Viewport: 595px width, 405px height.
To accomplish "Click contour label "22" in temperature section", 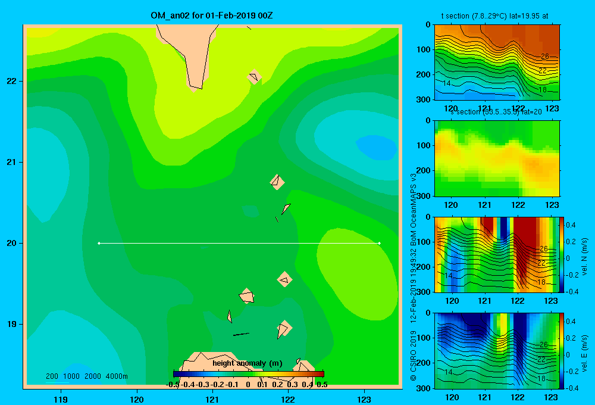I will click(543, 71).
